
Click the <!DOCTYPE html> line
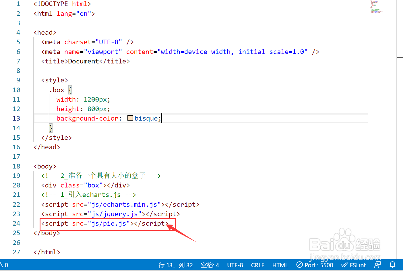62,4
